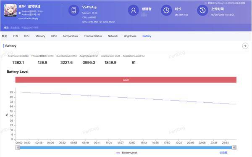Select the Thermal Status tab
252x157 pixels.
pyautogui.click(x=93, y=36)
